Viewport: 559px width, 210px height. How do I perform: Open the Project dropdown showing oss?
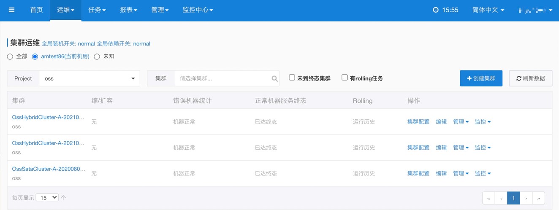90,78
